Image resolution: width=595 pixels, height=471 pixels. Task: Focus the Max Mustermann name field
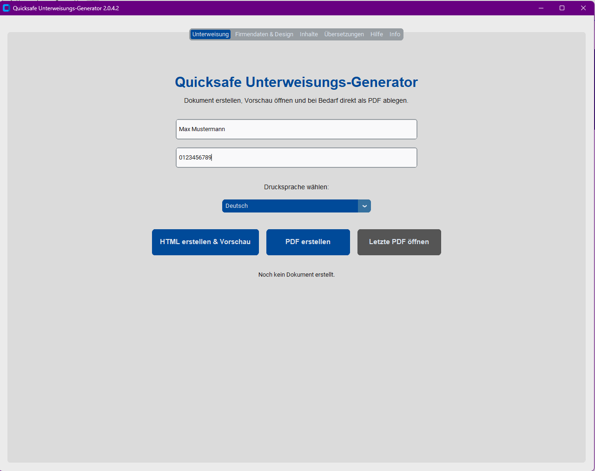pos(296,129)
